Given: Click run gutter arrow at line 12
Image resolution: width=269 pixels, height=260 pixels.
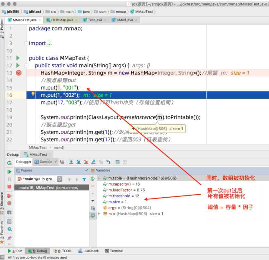Looking at the screenshot, I should click(18, 65).
